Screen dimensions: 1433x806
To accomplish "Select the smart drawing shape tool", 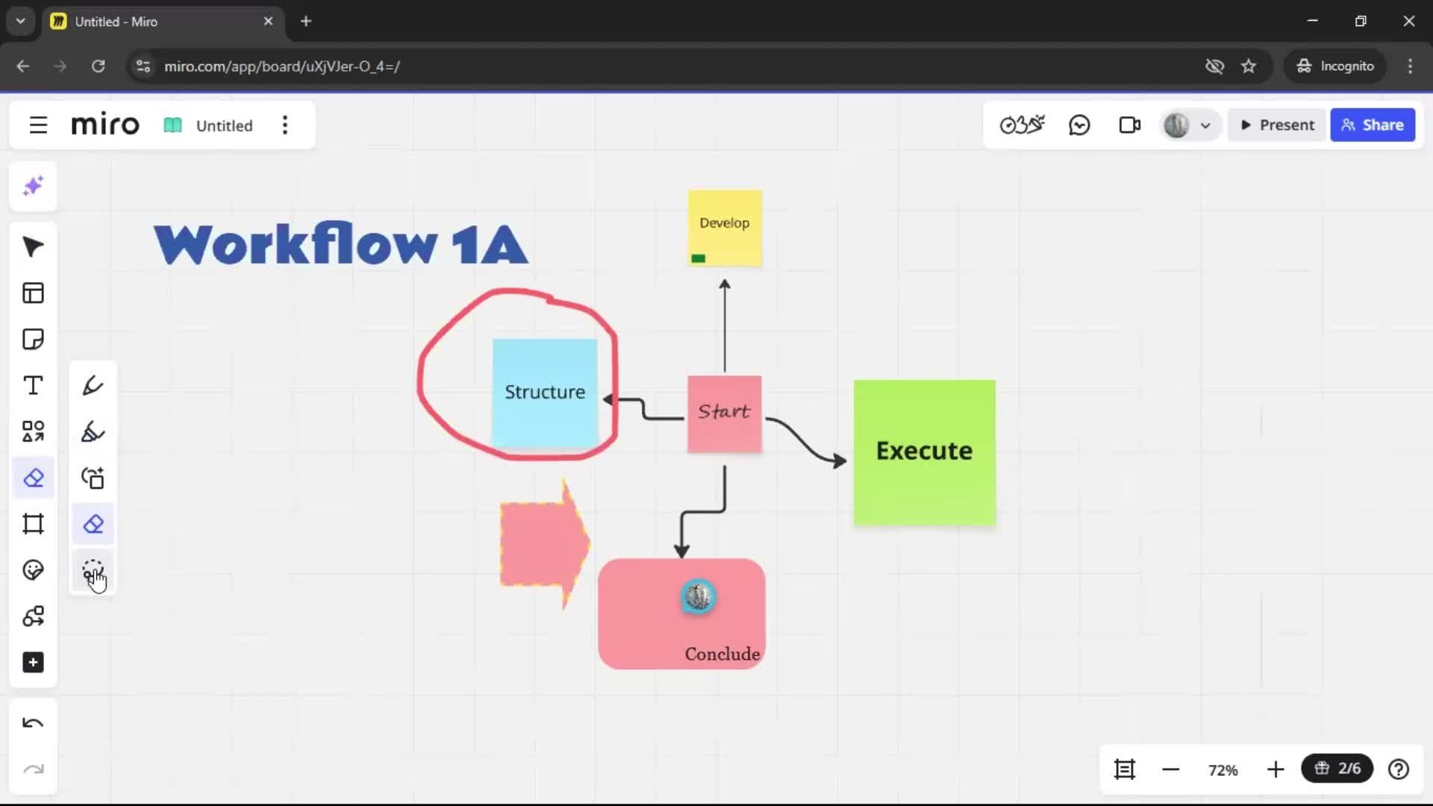I will click(93, 478).
